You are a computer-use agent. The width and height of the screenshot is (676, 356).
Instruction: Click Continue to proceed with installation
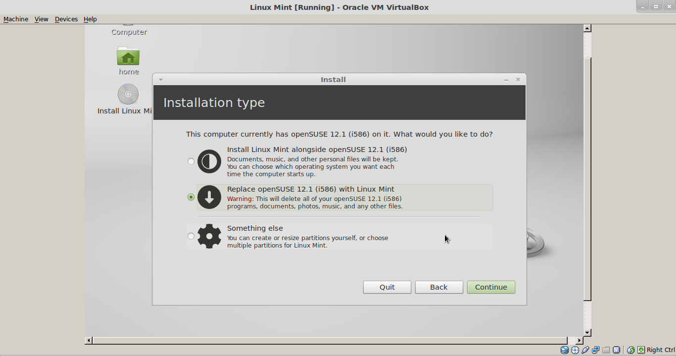click(x=491, y=287)
